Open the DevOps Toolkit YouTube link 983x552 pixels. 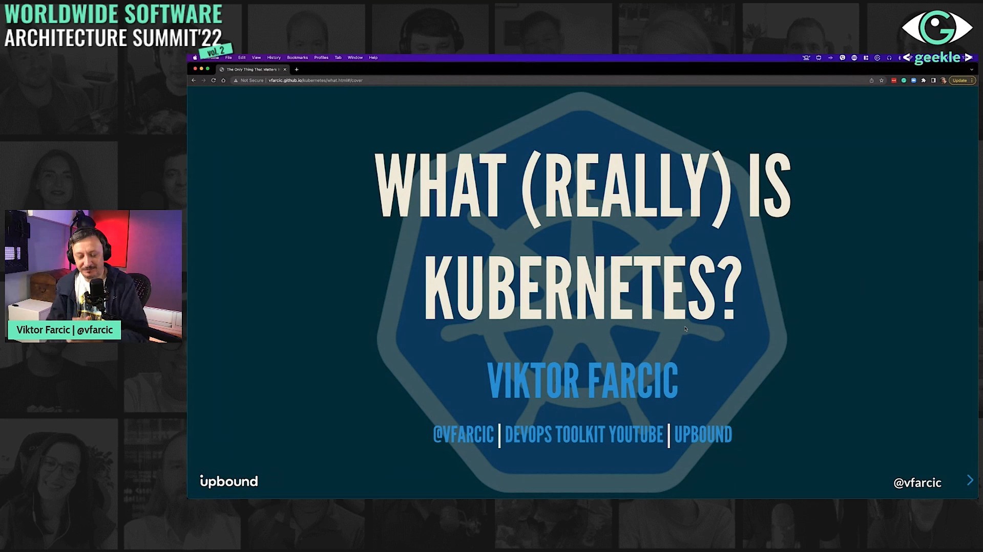[x=584, y=435]
